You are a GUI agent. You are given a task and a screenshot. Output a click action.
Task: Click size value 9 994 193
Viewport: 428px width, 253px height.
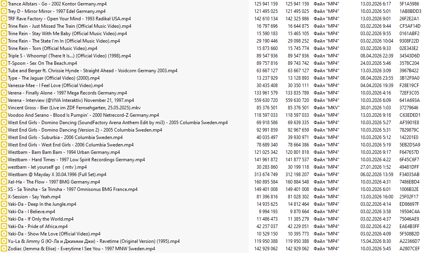point(267,211)
